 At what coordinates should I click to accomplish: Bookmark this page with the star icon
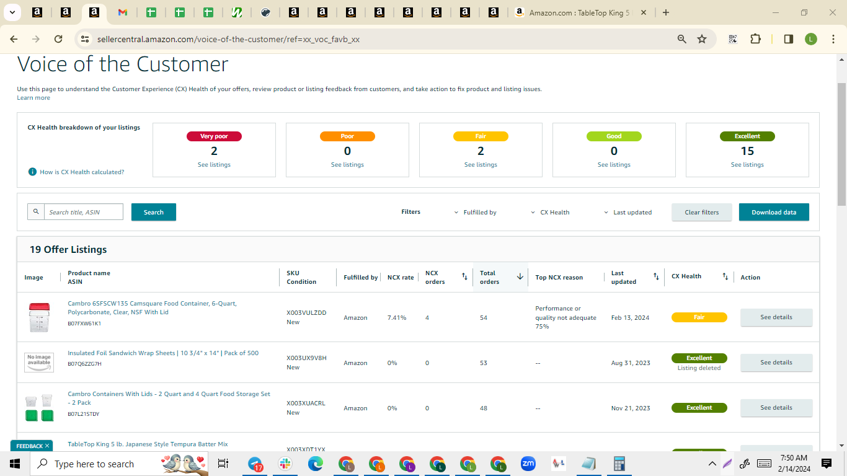[702, 39]
